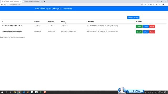
Task: Click the navbar title CRUD Node, Express y MongoDB
Action: point(54,9)
